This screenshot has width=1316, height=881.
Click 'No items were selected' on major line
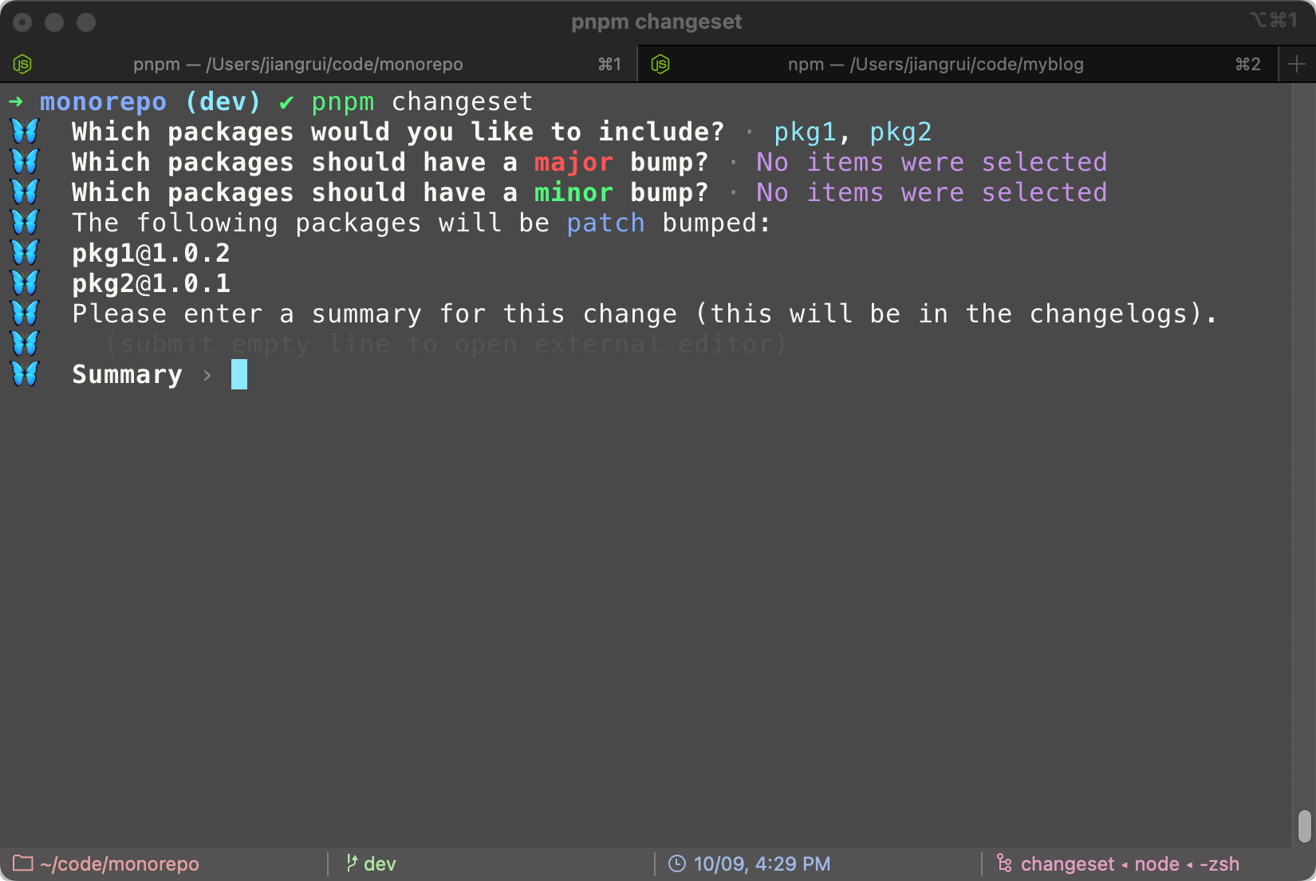coord(932,162)
